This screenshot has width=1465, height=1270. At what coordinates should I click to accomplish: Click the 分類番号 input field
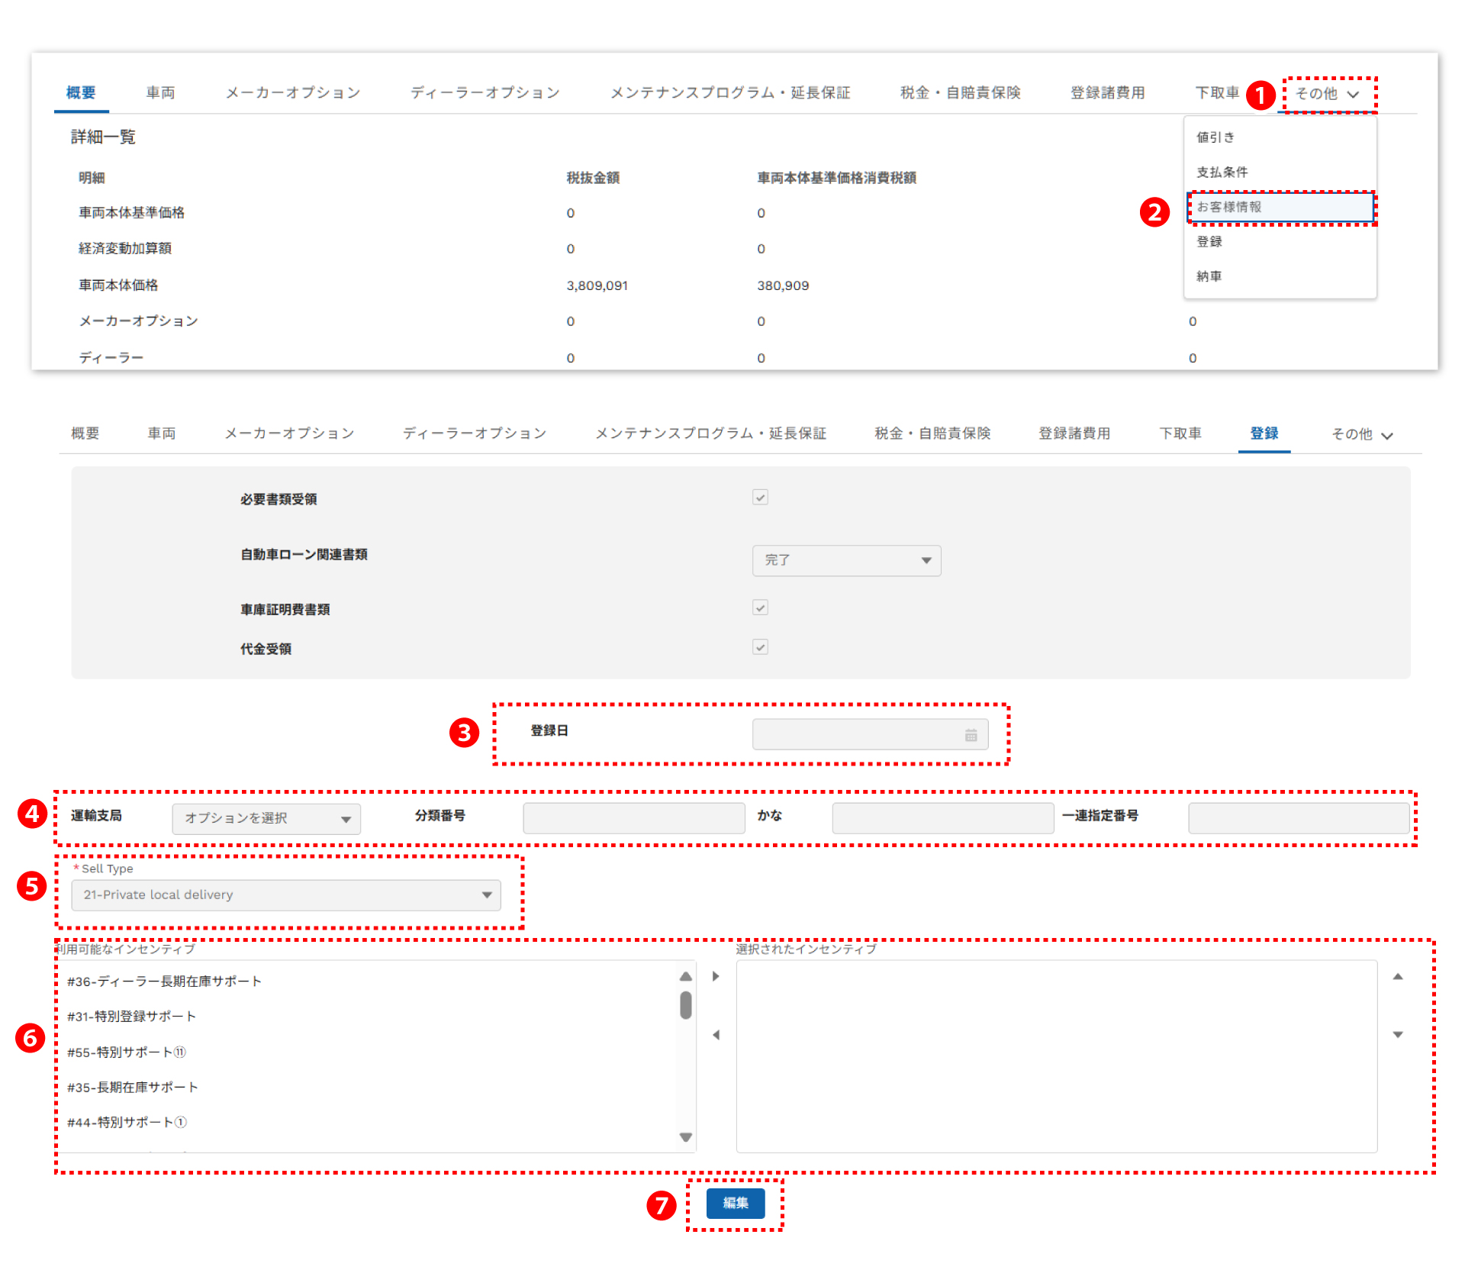tap(633, 818)
